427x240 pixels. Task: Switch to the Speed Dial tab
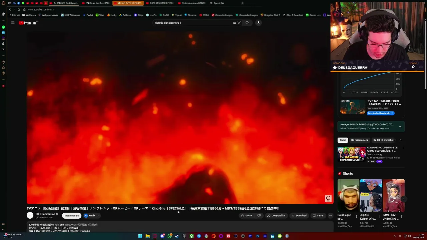217,3
